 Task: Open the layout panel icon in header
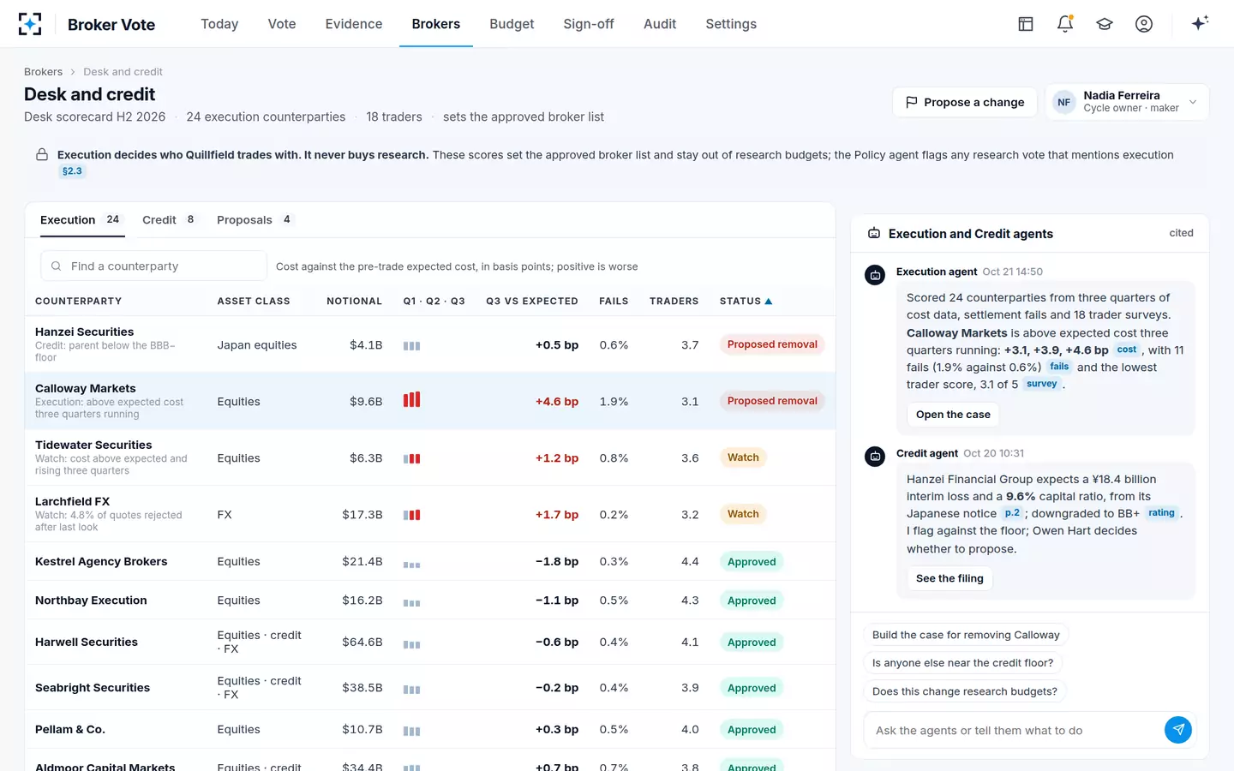click(x=1026, y=24)
